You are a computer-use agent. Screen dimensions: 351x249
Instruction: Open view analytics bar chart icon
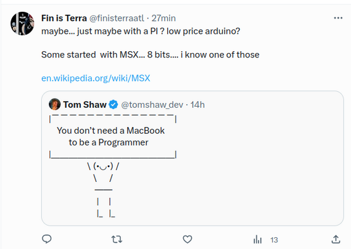257,239
